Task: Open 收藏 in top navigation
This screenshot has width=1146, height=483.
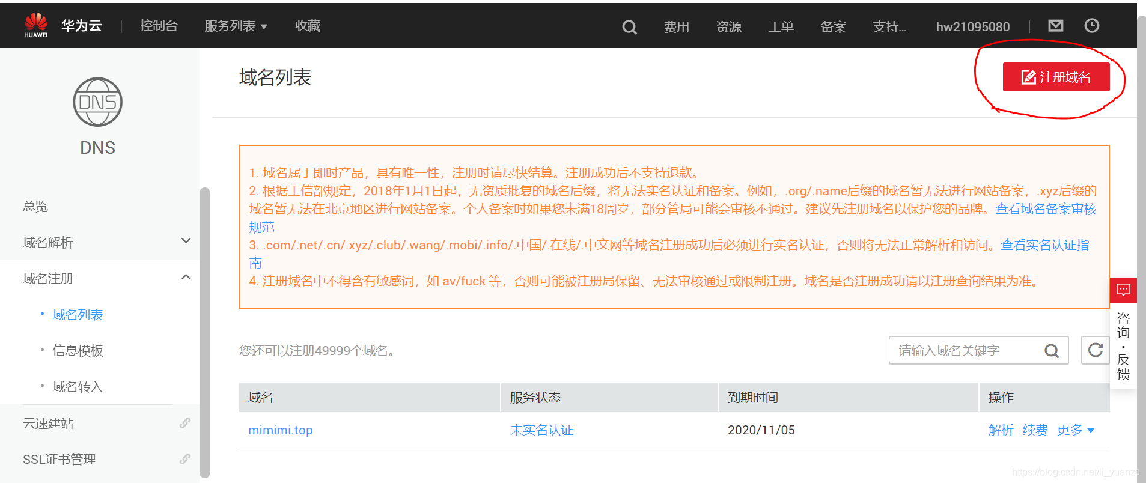Action: (308, 26)
